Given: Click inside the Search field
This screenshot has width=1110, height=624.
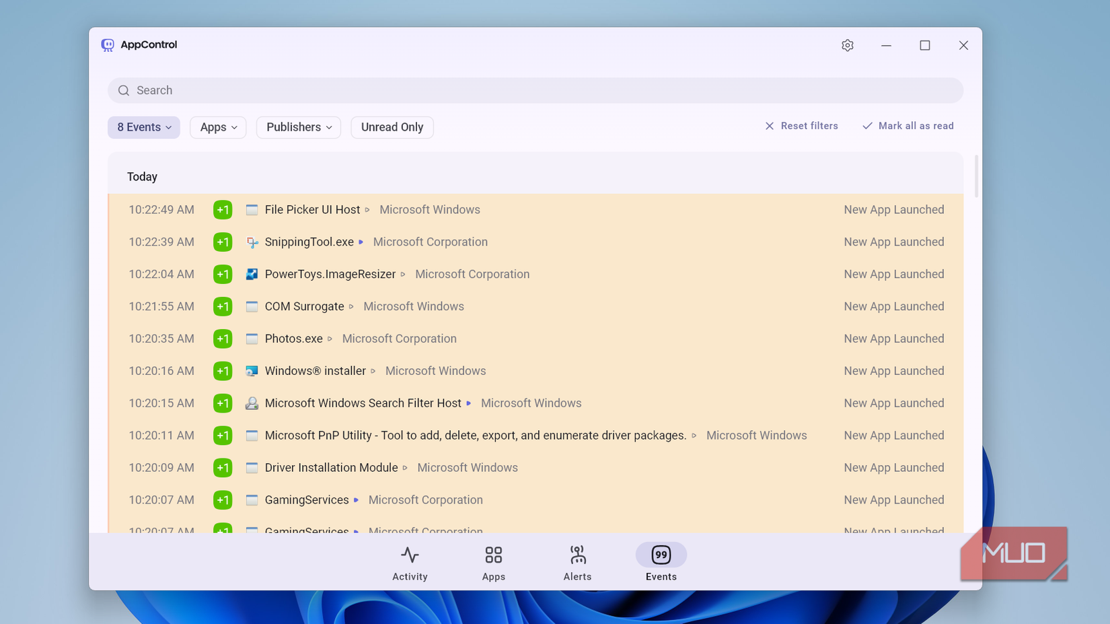Looking at the screenshot, I should click(x=471, y=90).
